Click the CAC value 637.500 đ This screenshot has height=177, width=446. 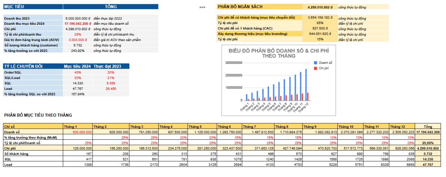[x=320, y=29]
